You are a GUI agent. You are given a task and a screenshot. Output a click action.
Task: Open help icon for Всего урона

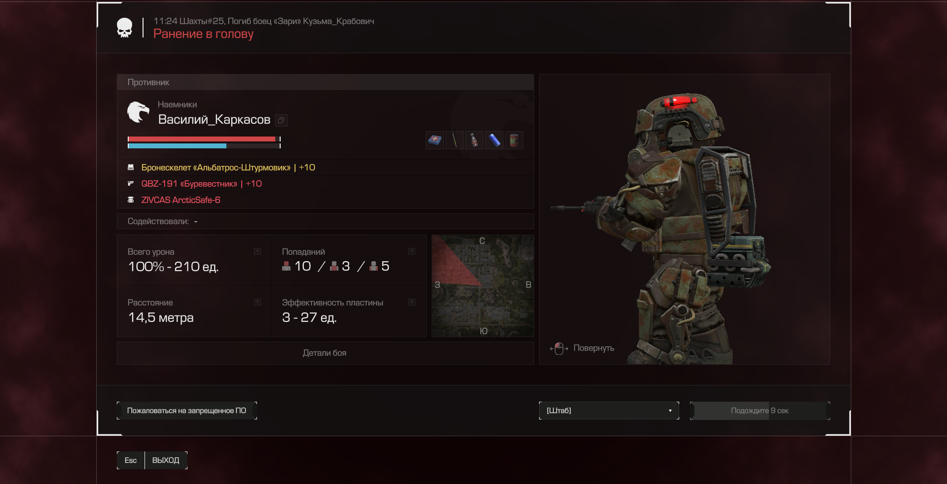click(257, 251)
